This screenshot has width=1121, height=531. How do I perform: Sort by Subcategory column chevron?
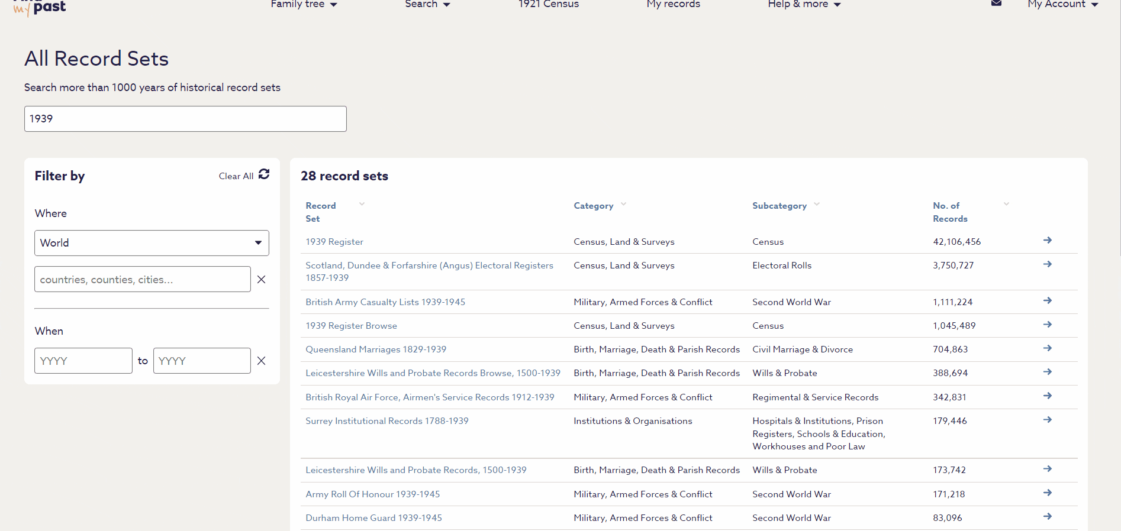(817, 204)
